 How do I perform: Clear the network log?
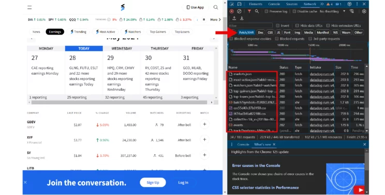click(239, 11)
